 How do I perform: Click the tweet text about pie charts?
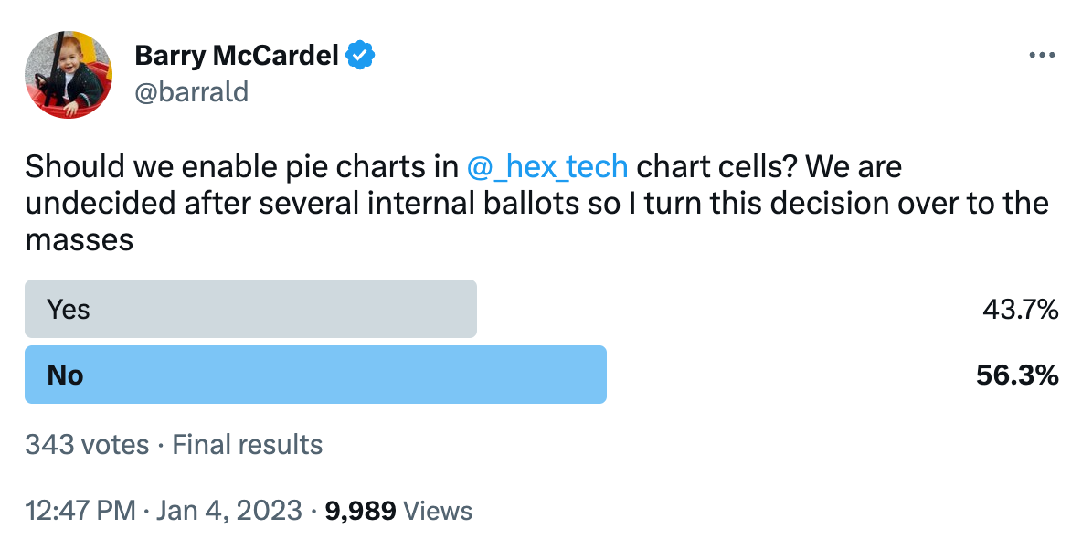(536, 204)
